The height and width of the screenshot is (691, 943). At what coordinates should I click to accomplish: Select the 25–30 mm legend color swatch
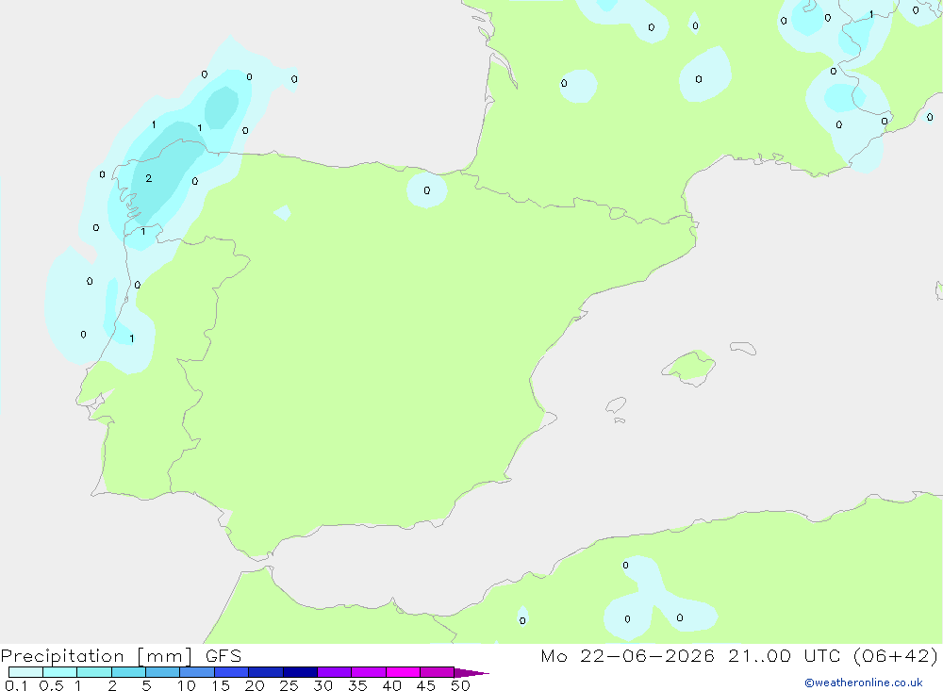tap(300, 672)
